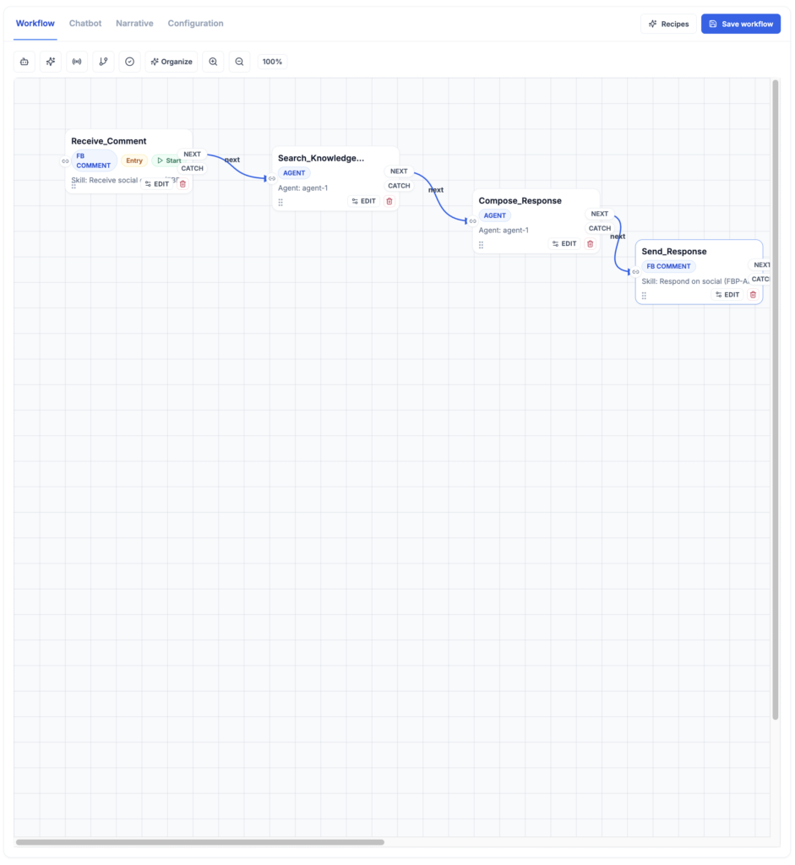The image size is (795, 865).
Task: Switch to the Chatbot tab
Action: [85, 24]
